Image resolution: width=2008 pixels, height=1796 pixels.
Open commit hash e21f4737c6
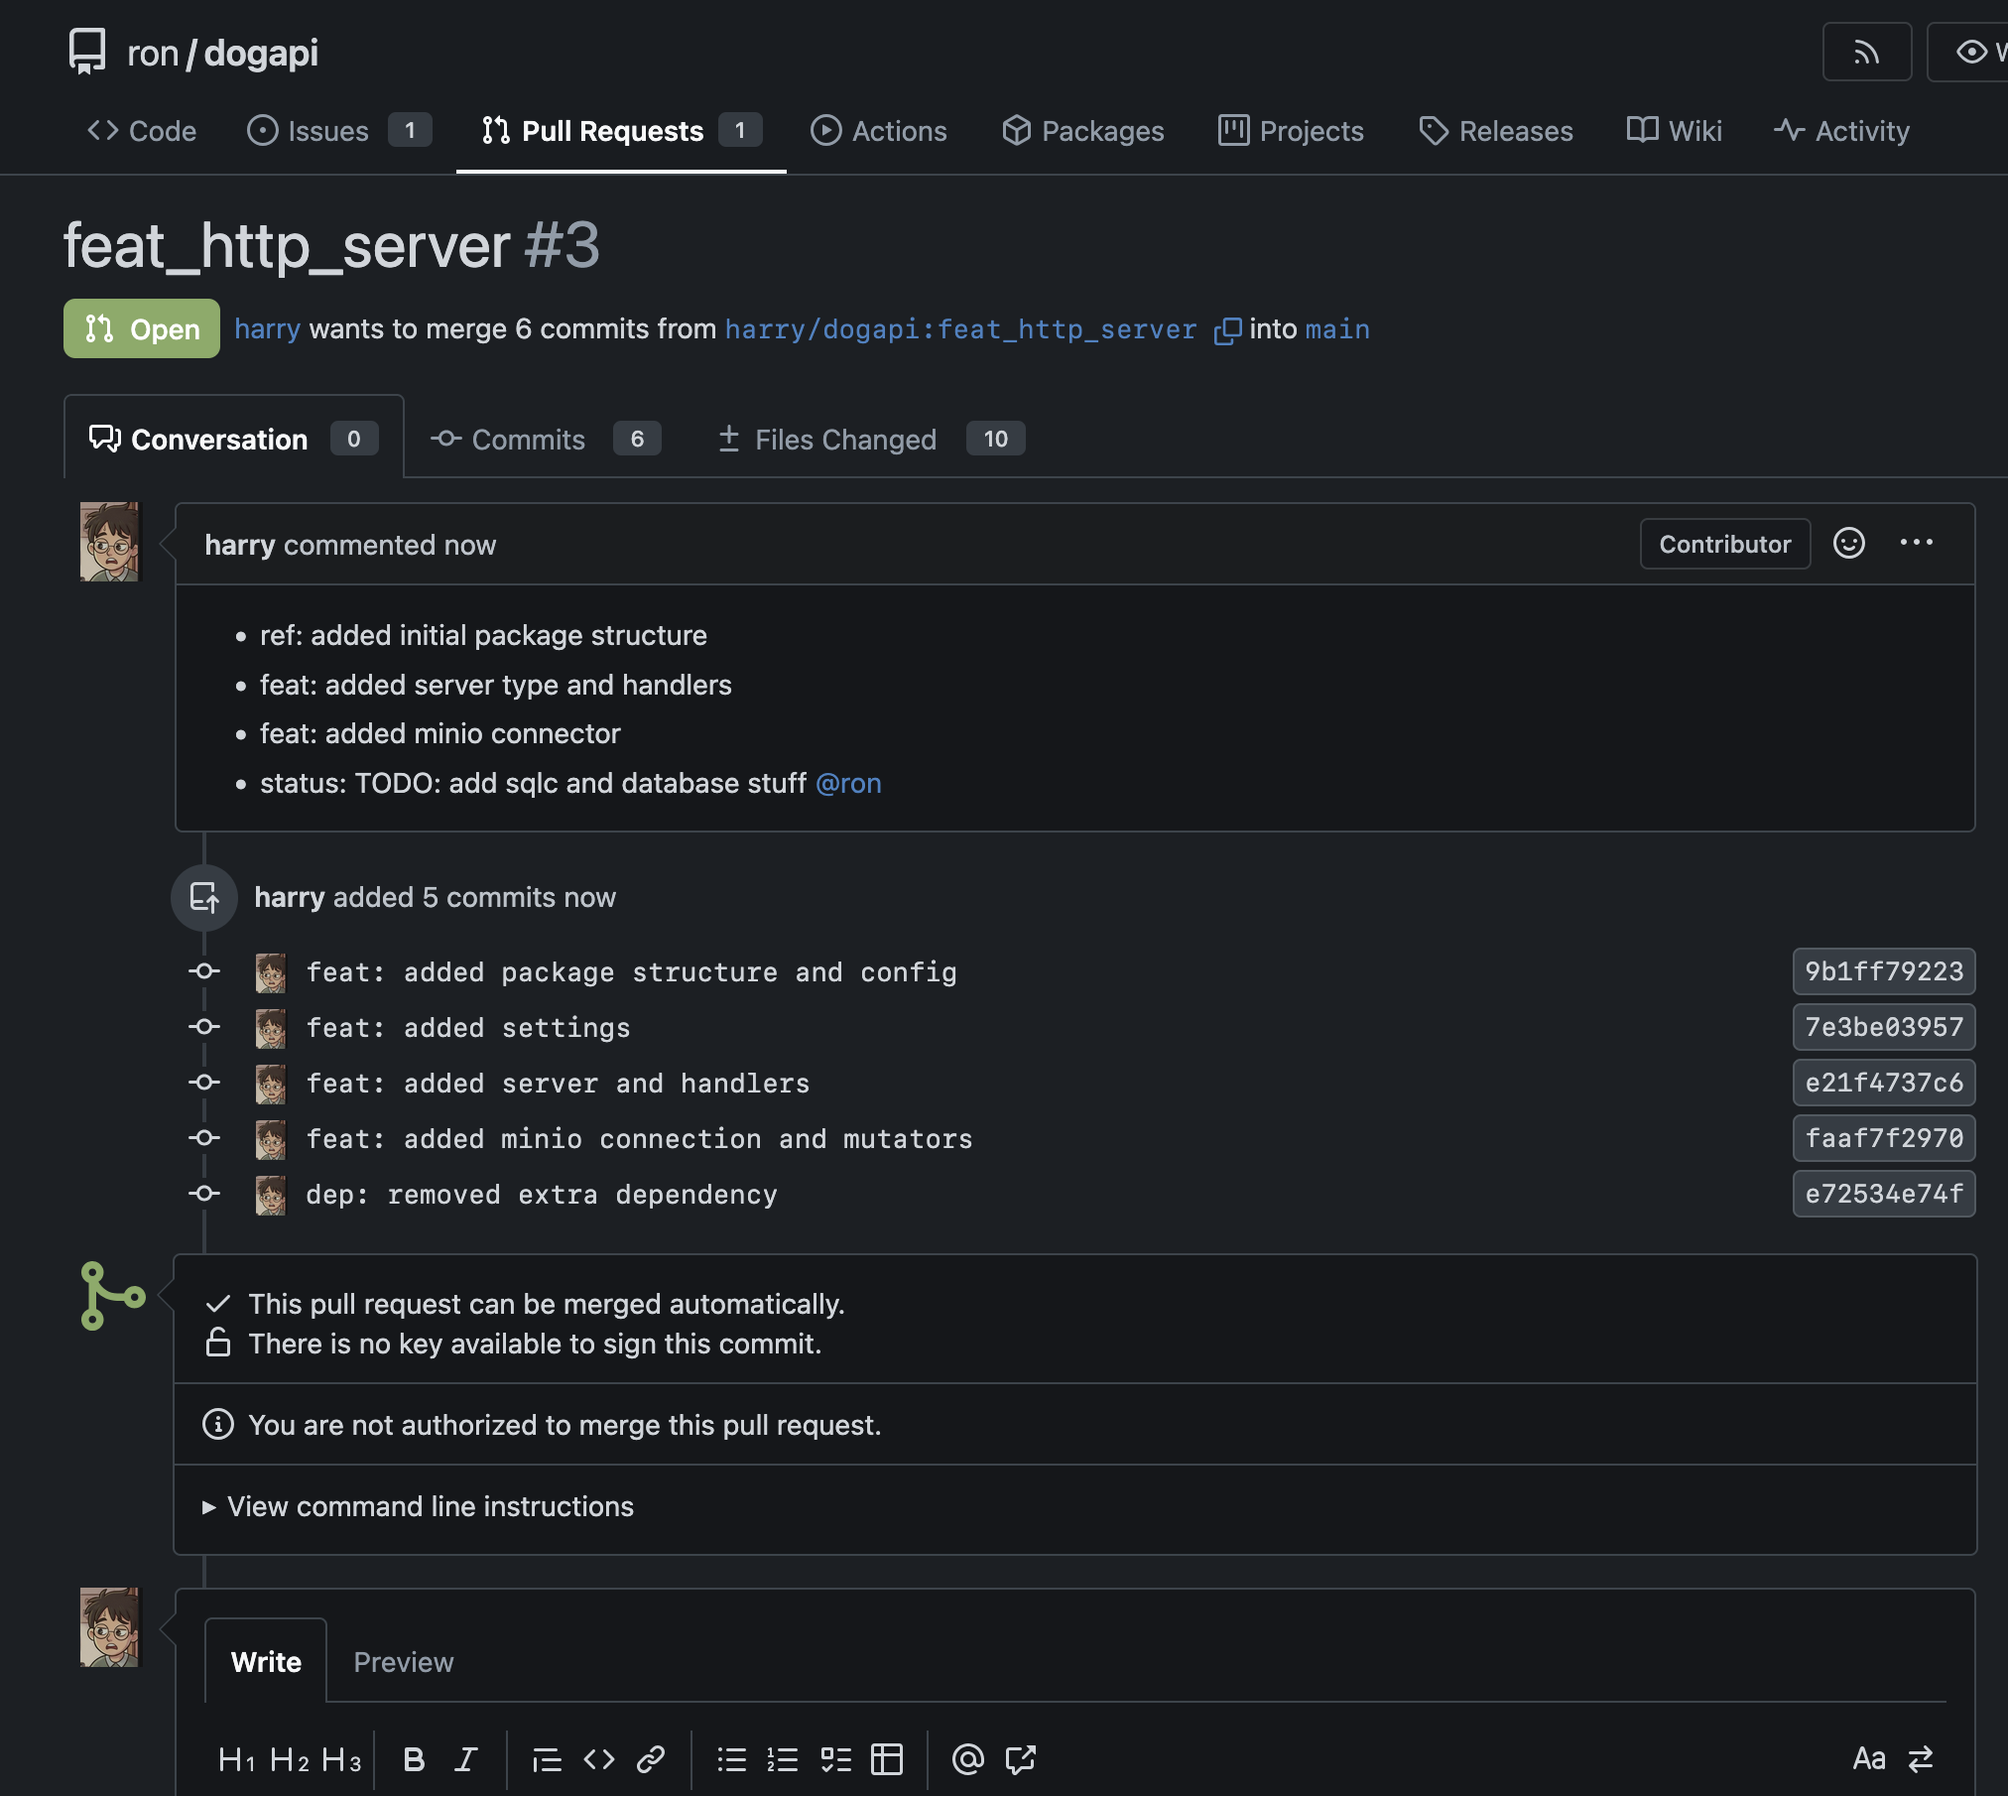(1884, 1083)
